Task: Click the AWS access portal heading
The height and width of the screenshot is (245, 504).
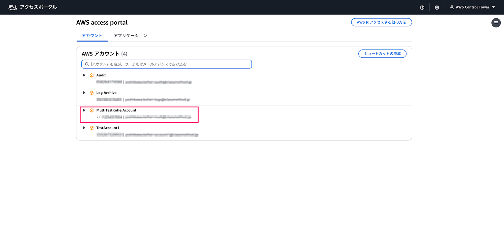Action: [102, 23]
